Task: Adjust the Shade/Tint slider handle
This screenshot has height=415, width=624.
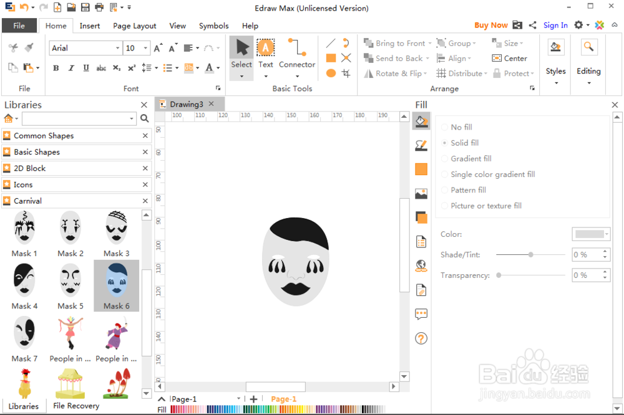Action: click(x=530, y=254)
